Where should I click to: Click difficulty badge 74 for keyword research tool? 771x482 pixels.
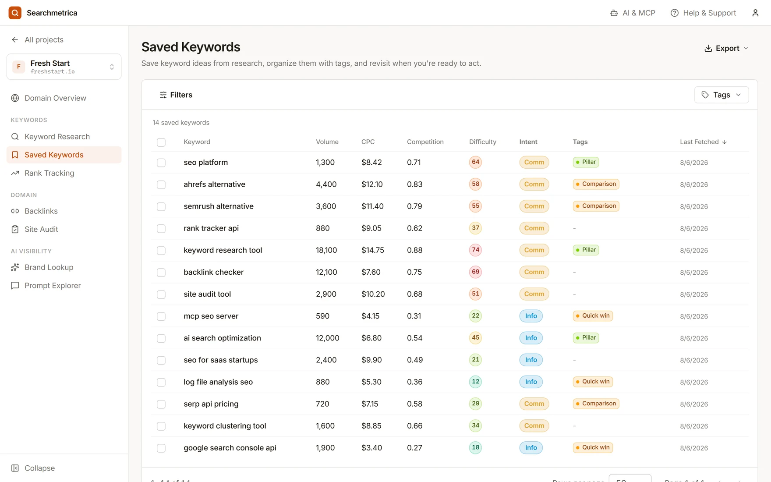click(x=475, y=250)
